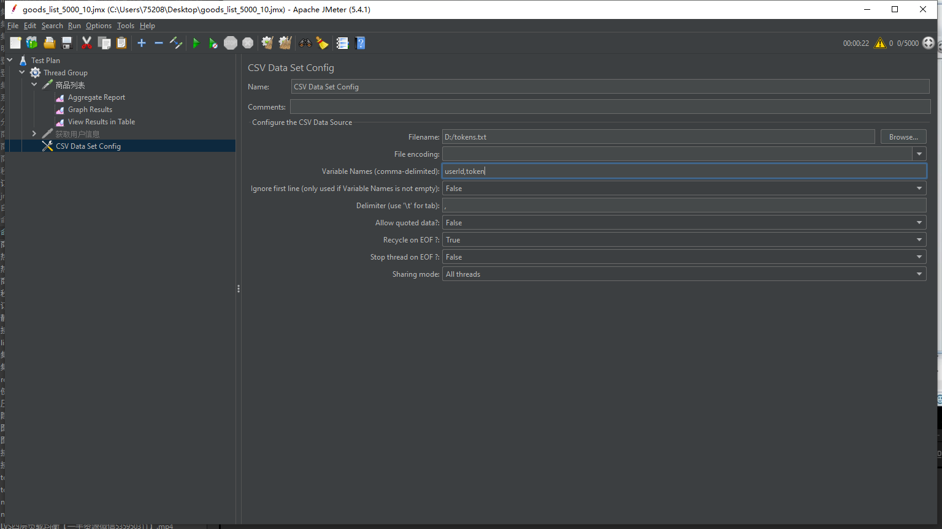Click the Cut scissors icon
This screenshot has height=529, width=942.
pyautogui.click(x=86, y=43)
